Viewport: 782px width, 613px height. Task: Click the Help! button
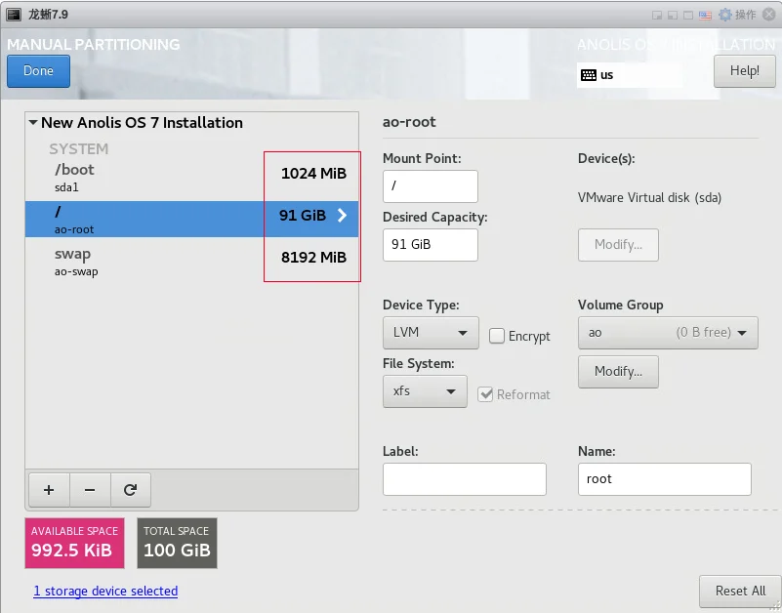[745, 71]
